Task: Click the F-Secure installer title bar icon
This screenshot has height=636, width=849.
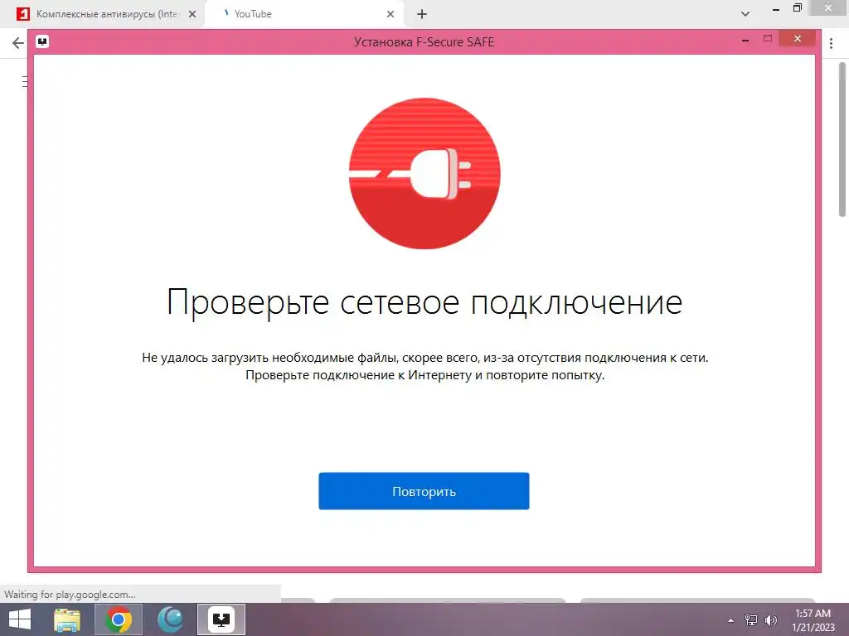Action: point(42,41)
